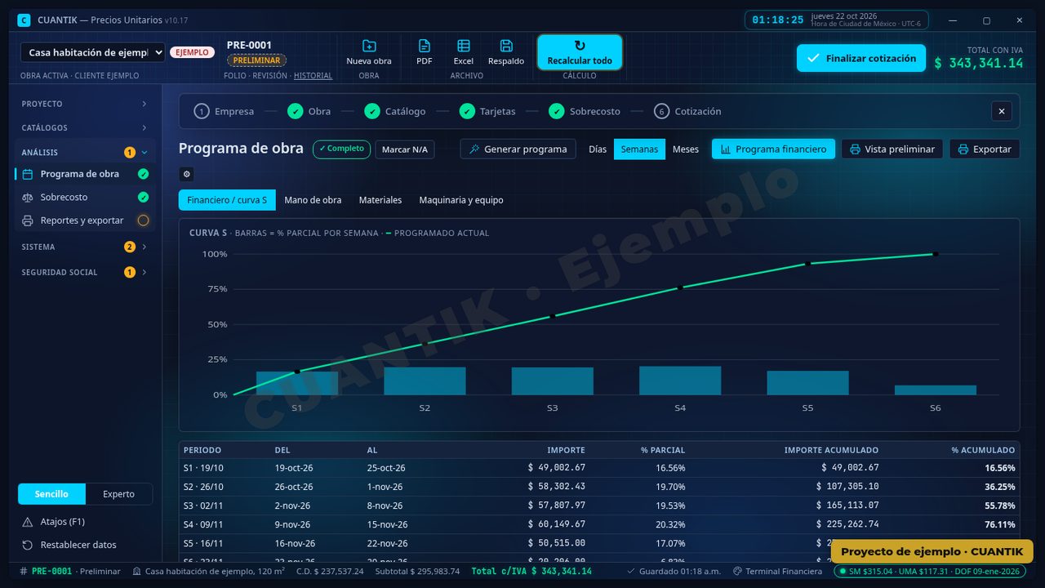
Task: Switch to Experto mode
Action: [x=118, y=494]
